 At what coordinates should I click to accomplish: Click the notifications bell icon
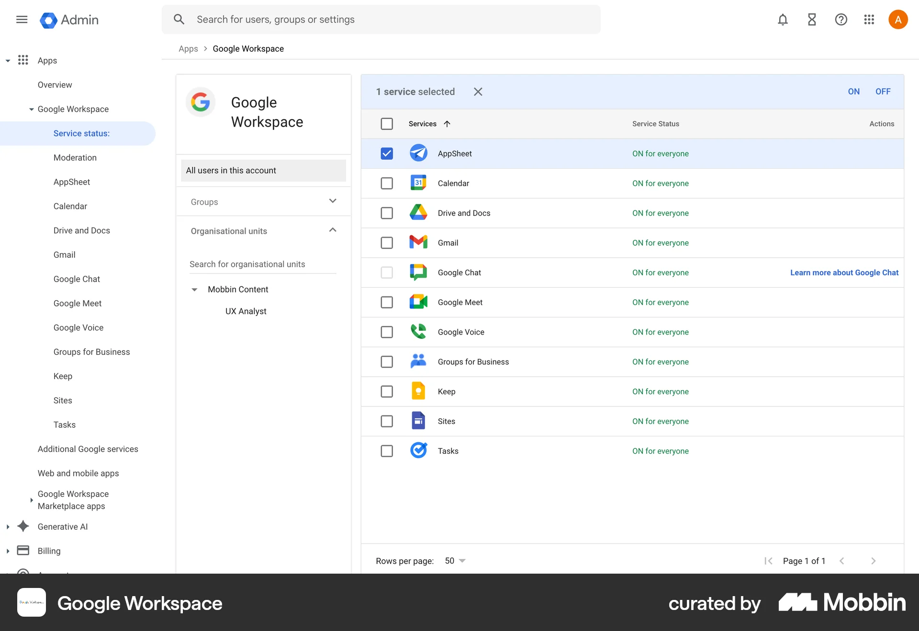(782, 19)
